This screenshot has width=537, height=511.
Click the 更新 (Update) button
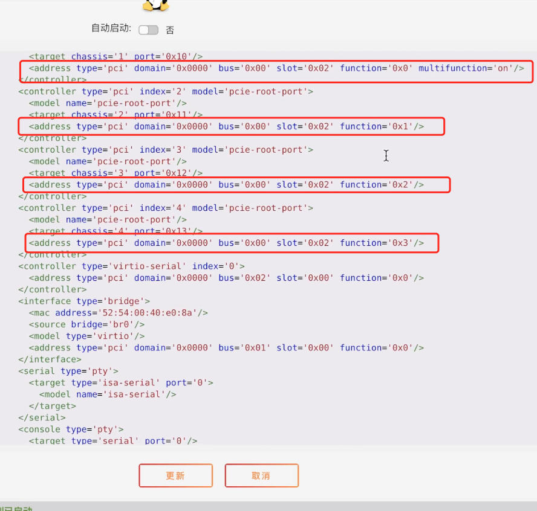[175, 475]
